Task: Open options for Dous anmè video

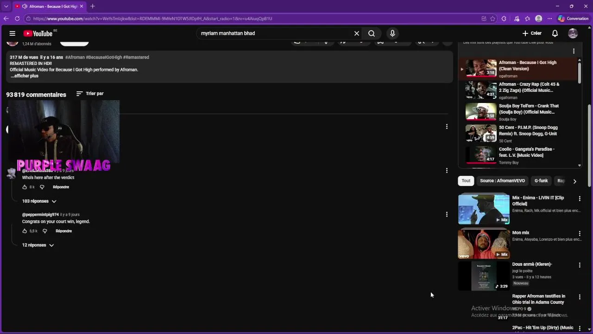Action: 580,265
